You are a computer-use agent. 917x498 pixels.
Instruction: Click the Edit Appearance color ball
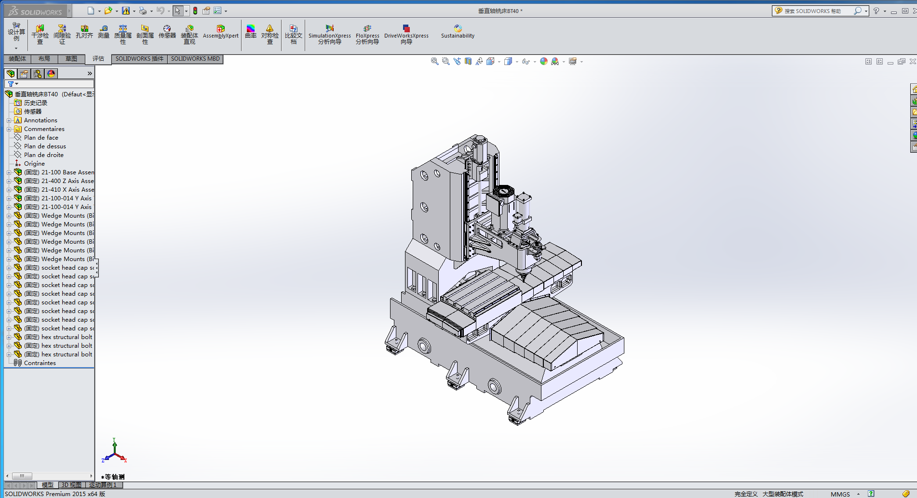point(544,61)
